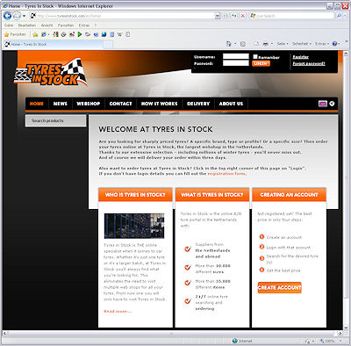Click the colorful squares favorites bar icon
Image resolution: width=351 pixels, height=346 pixels.
coord(55,34)
